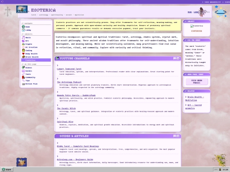The image size is (230, 172).
Task: Choose the Art palette icon
Action: (x=23, y=41)
